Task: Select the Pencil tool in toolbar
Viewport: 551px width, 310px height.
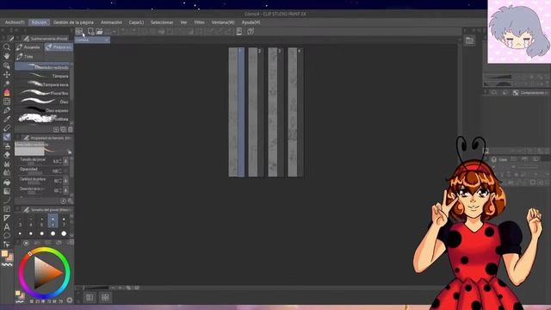Action: [x=7, y=128]
